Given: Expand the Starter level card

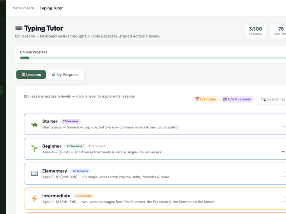Looking at the screenshot, I should (155, 124).
